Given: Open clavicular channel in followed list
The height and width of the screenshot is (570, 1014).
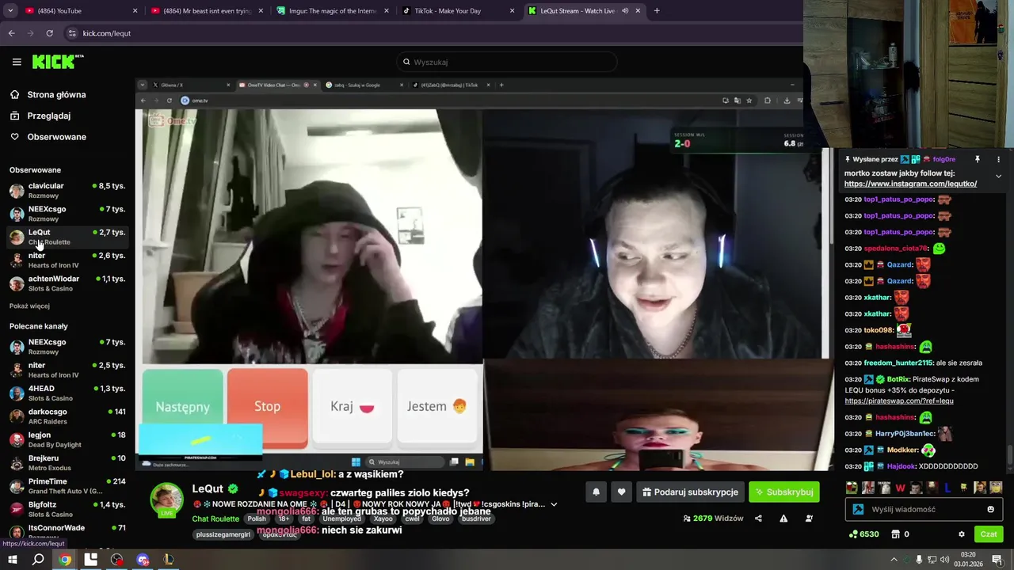Looking at the screenshot, I should [x=67, y=191].
